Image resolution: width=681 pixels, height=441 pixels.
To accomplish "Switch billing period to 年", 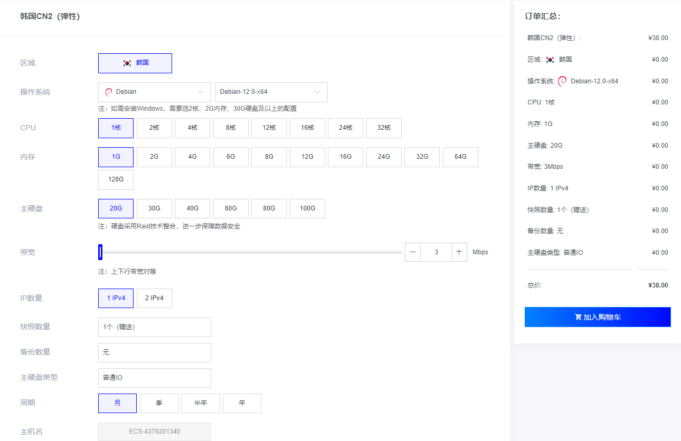I will tap(242, 402).
